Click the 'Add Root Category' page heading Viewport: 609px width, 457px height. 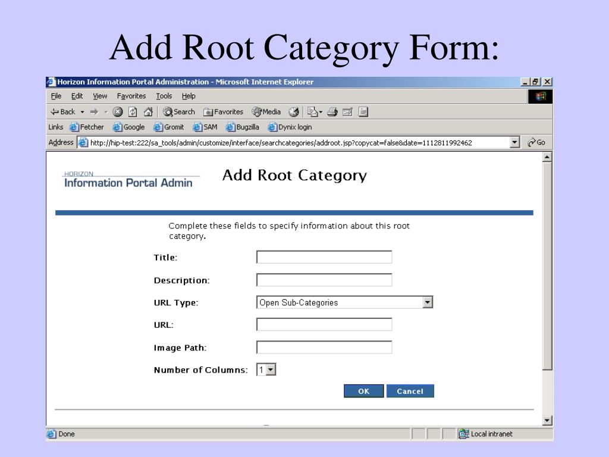coord(294,176)
